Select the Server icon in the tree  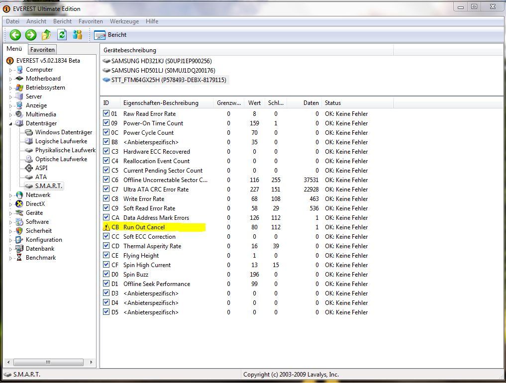point(20,96)
